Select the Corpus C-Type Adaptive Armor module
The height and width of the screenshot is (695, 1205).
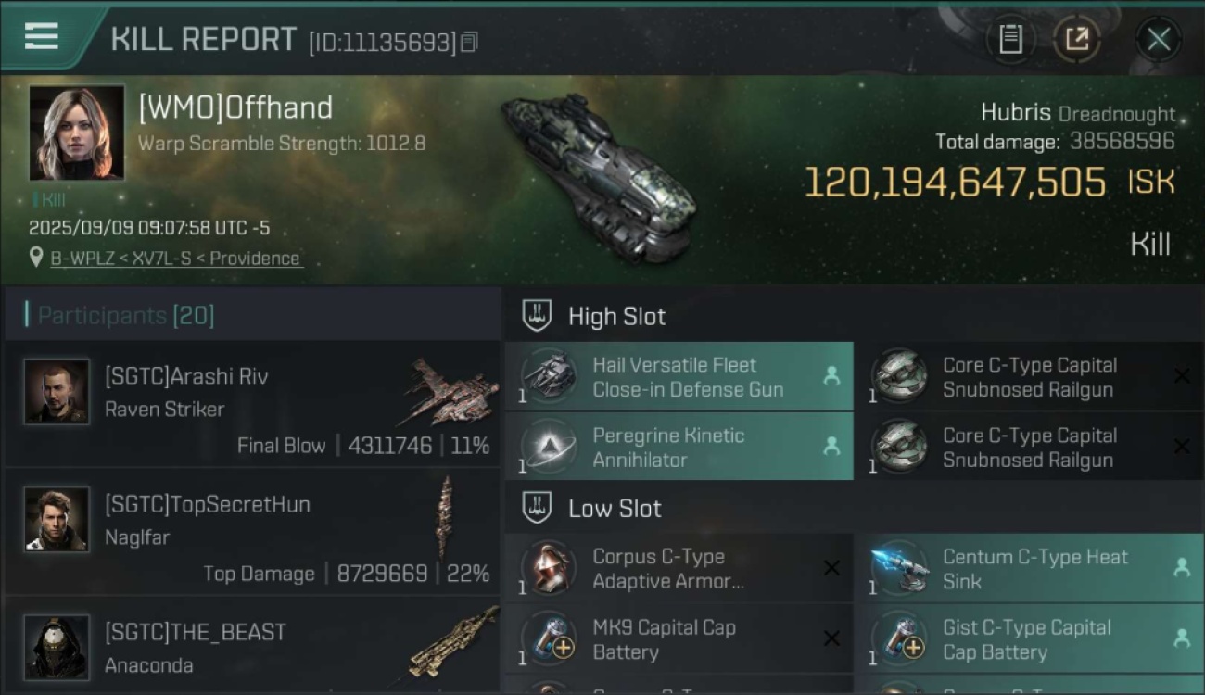[679, 569]
